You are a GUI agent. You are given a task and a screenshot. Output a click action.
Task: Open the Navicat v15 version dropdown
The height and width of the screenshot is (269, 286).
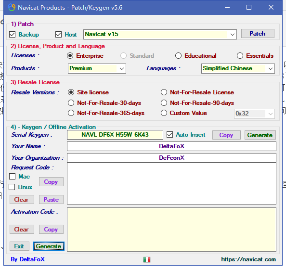click(x=160, y=34)
